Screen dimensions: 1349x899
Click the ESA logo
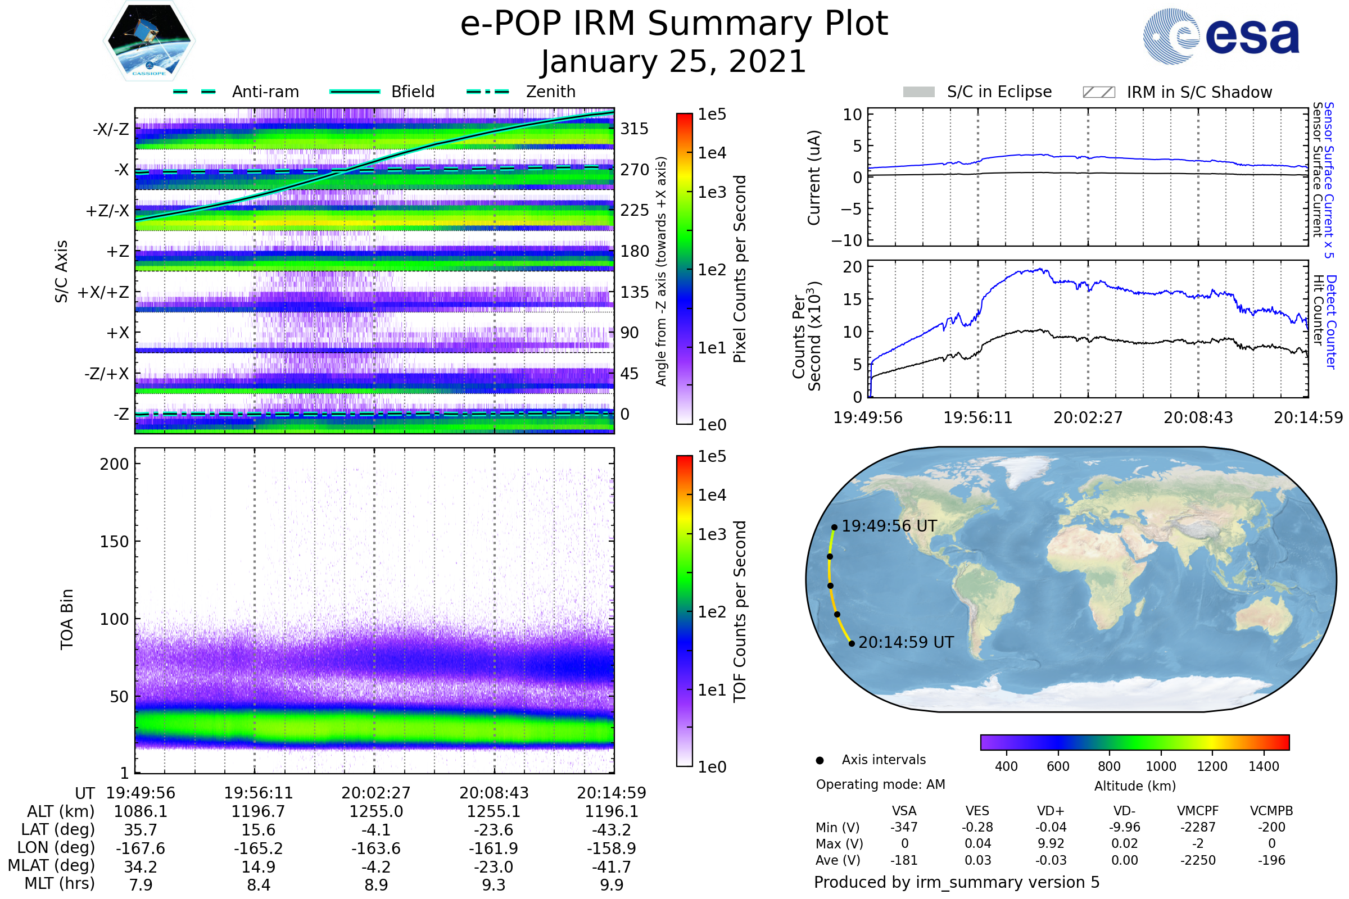[x=1220, y=37]
